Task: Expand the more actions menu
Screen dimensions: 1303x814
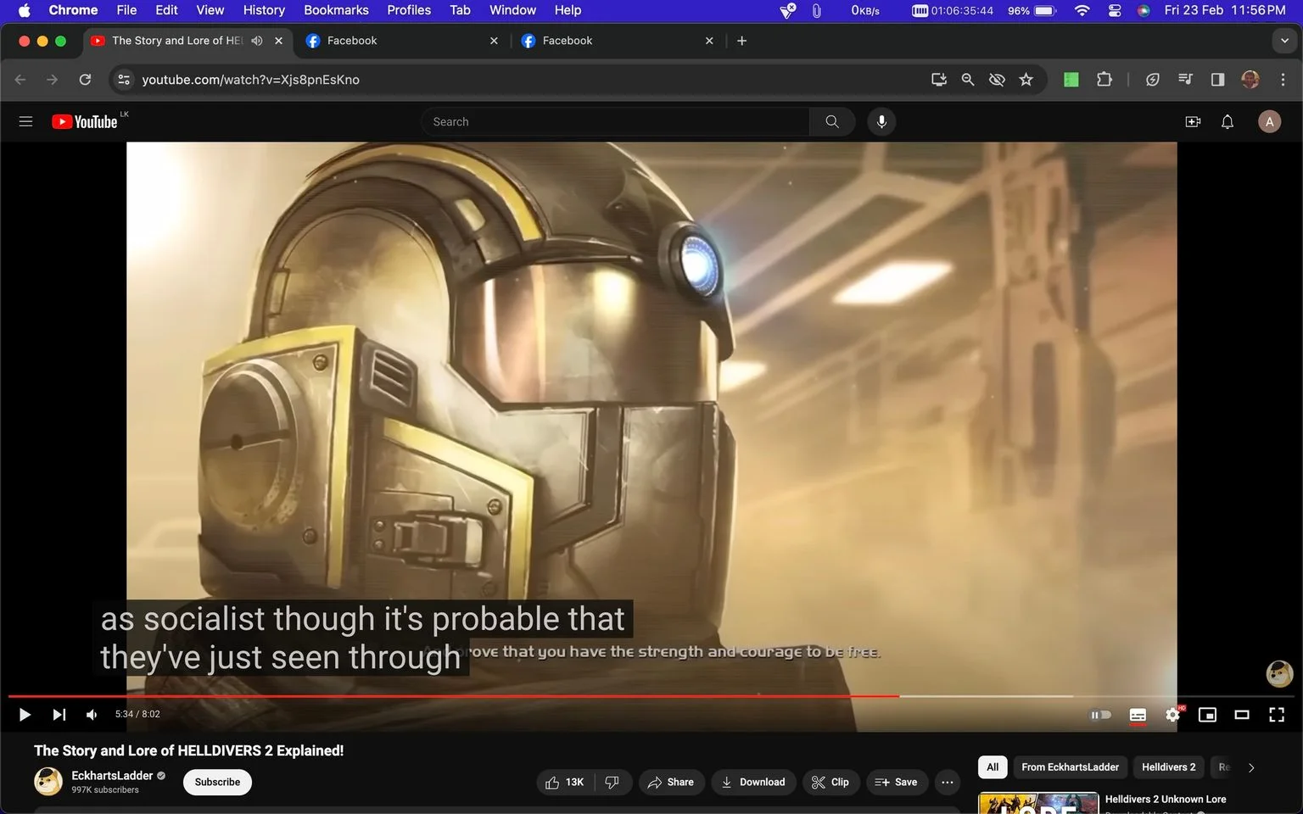Action: click(948, 782)
